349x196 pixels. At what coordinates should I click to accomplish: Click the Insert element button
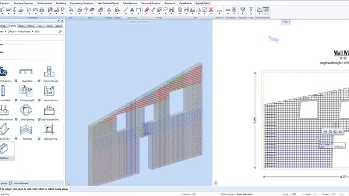[x=19, y=183]
